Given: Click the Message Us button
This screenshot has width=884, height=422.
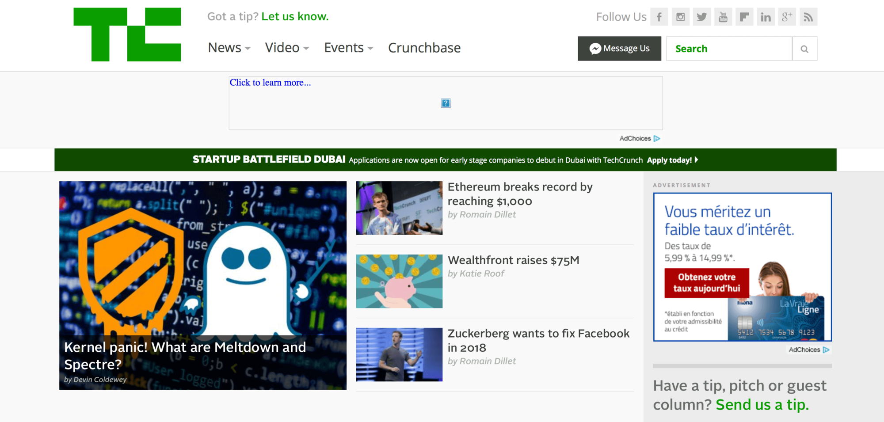Looking at the screenshot, I should (x=619, y=49).
